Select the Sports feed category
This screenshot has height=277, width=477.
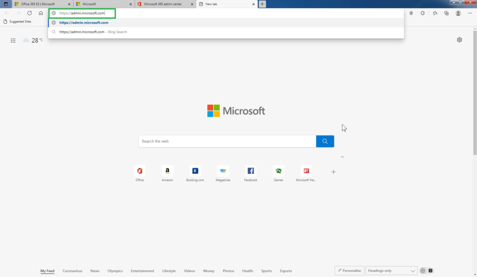[x=266, y=271]
